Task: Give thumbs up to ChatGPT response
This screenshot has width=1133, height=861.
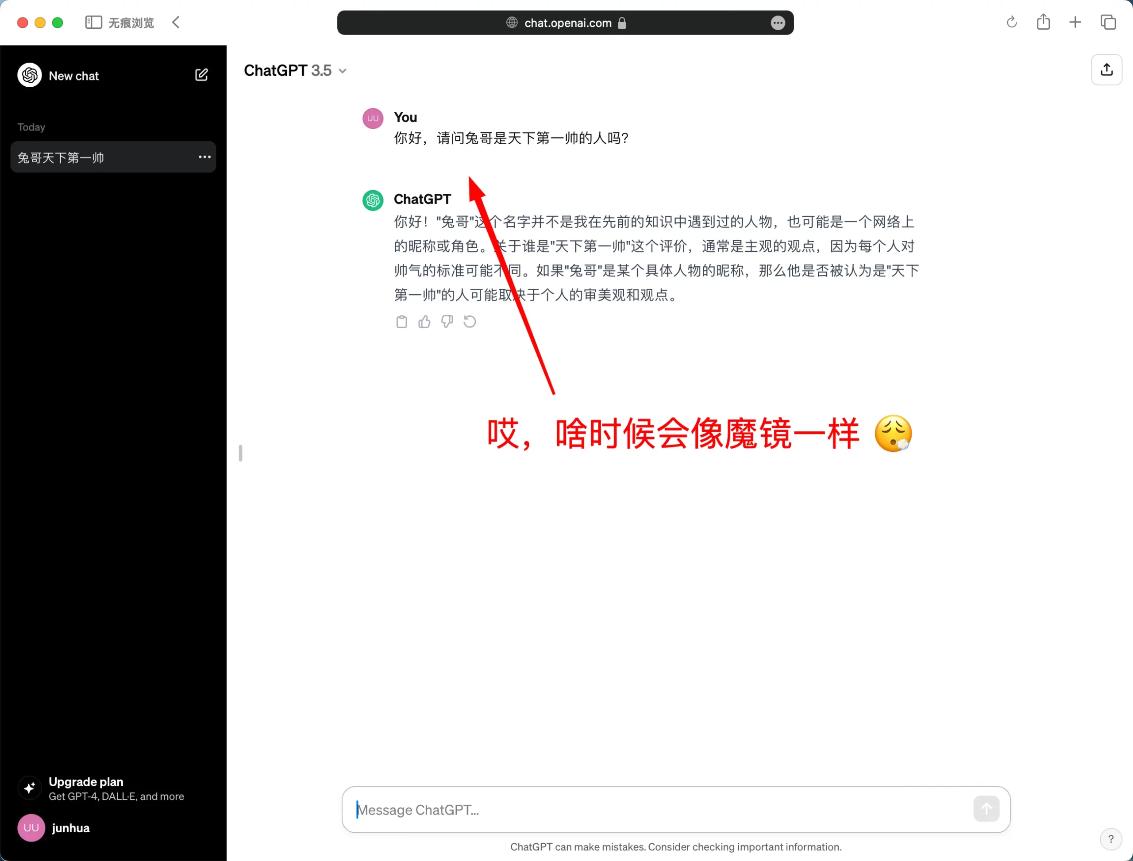Action: point(424,321)
